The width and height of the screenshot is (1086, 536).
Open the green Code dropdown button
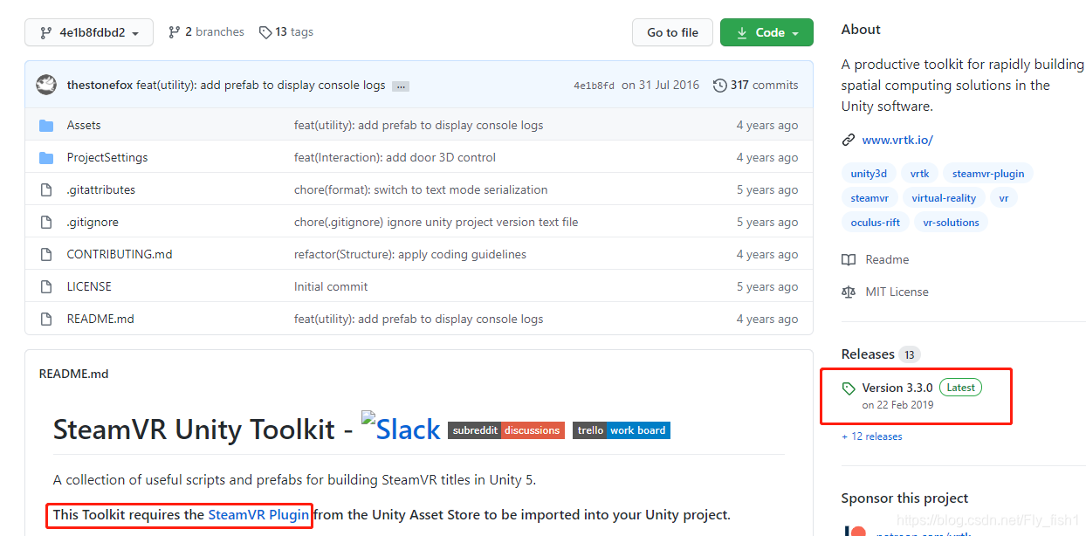pyautogui.click(x=766, y=32)
